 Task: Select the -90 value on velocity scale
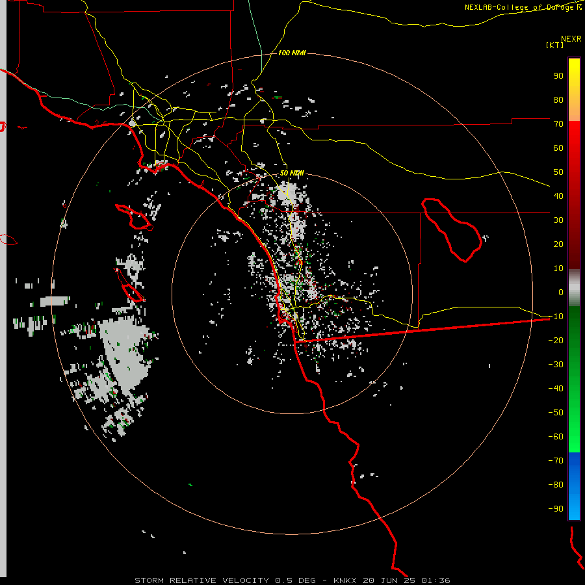pos(556,509)
